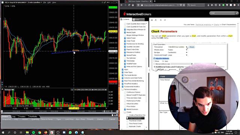Click the help search magnifier button
The width and height of the screenshot is (240, 135).
tap(237, 13)
